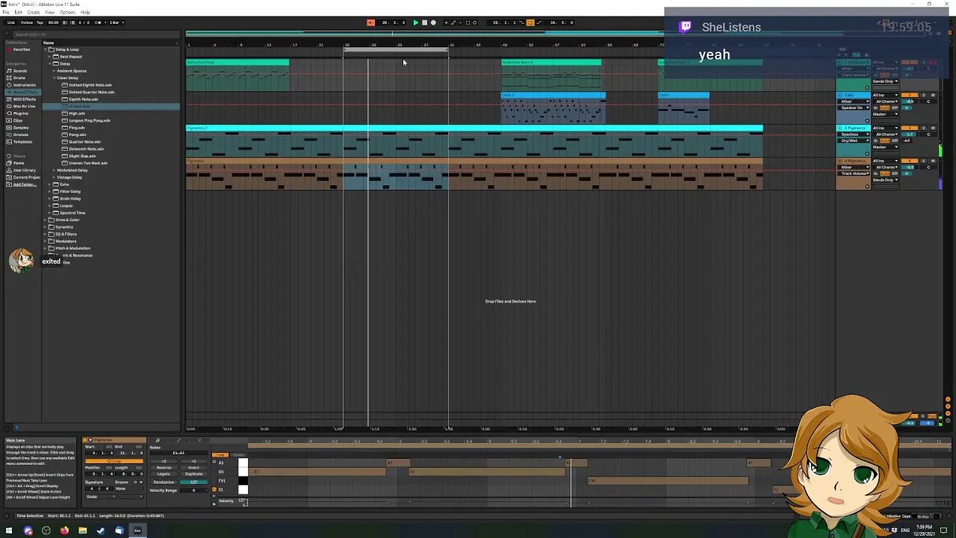Open the Options menu

[67, 12]
